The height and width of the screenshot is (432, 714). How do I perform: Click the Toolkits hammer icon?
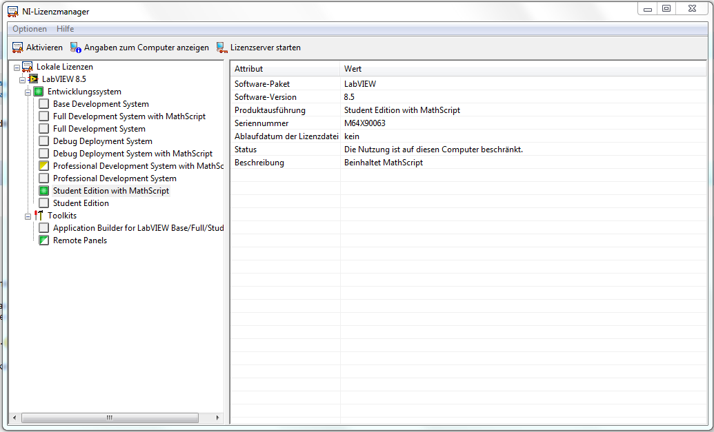(39, 215)
